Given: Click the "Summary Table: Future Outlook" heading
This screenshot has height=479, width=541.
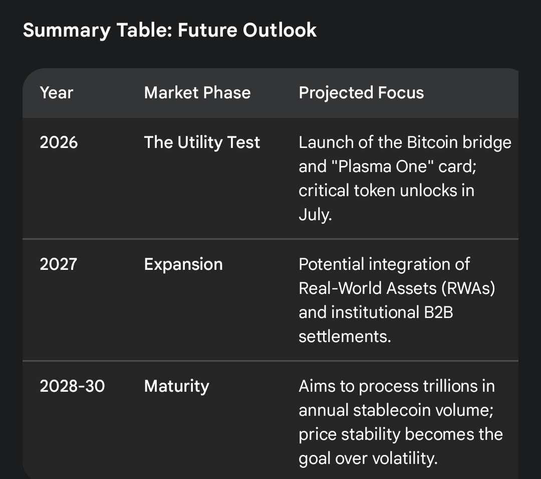Looking at the screenshot, I should pos(170,30).
